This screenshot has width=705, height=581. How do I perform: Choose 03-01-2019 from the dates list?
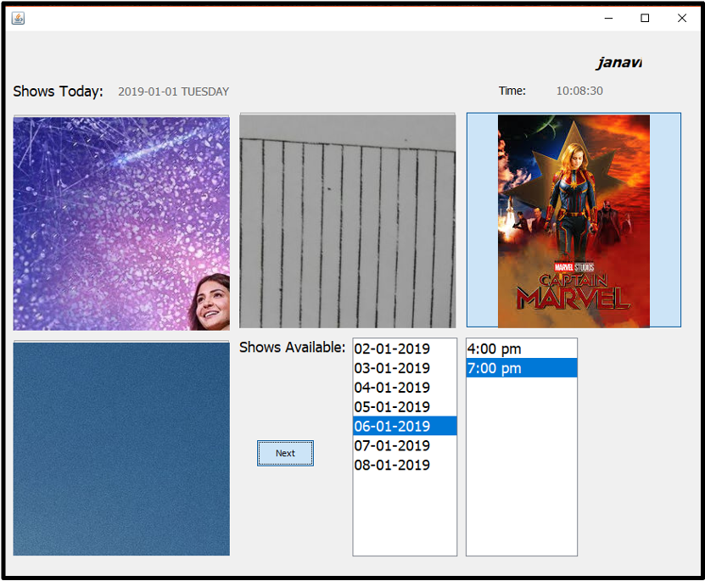(392, 367)
